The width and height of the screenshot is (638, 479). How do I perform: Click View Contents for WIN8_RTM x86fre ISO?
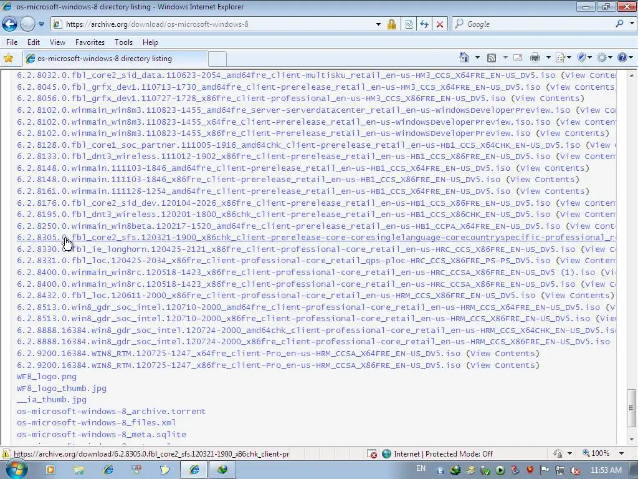[x=503, y=365]
